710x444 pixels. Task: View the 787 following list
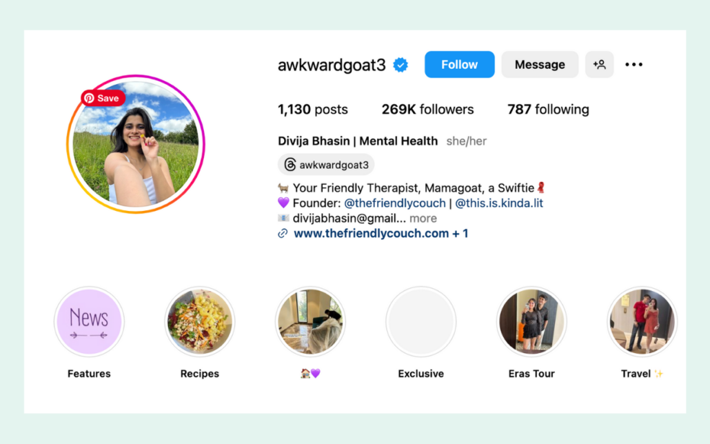548,109
